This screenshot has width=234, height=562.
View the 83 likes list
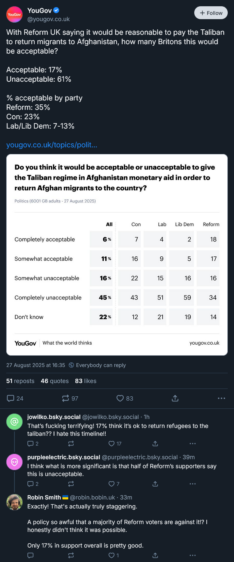(x=85, y=381)
